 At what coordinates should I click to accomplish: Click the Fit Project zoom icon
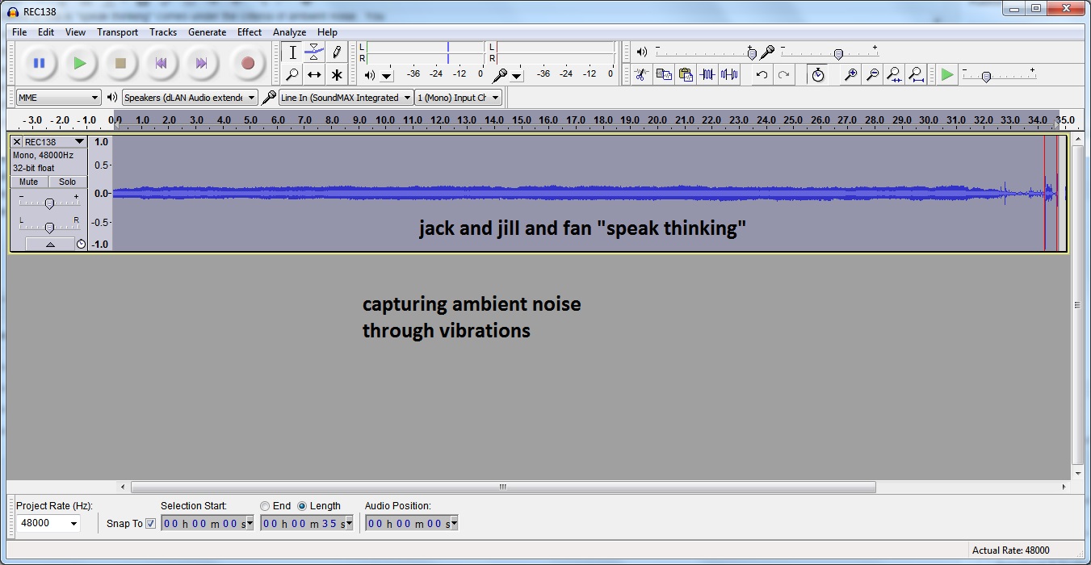tap(916, 75)
